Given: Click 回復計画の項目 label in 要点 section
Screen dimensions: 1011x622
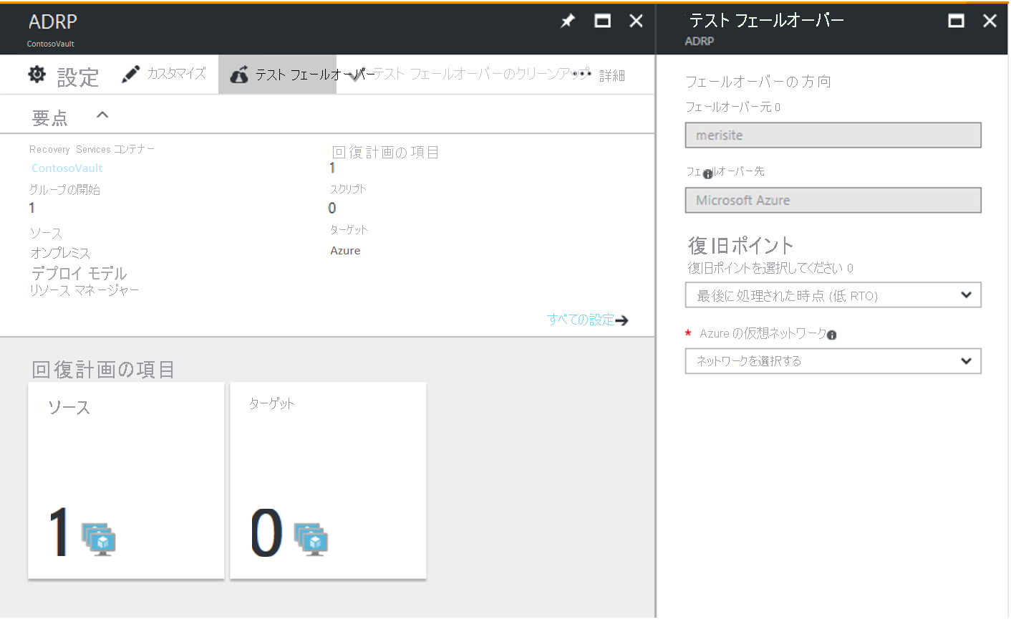Looking at the screenshot, I should click(x=385, y=152).
